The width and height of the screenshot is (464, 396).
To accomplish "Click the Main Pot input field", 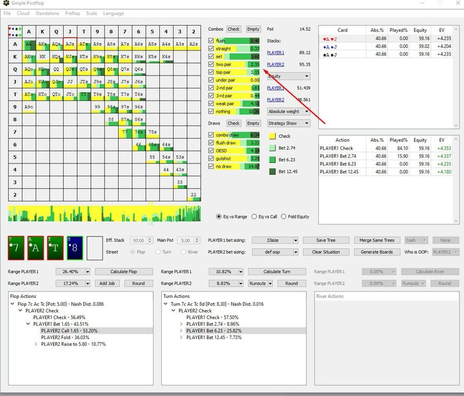I will point(188,240).
